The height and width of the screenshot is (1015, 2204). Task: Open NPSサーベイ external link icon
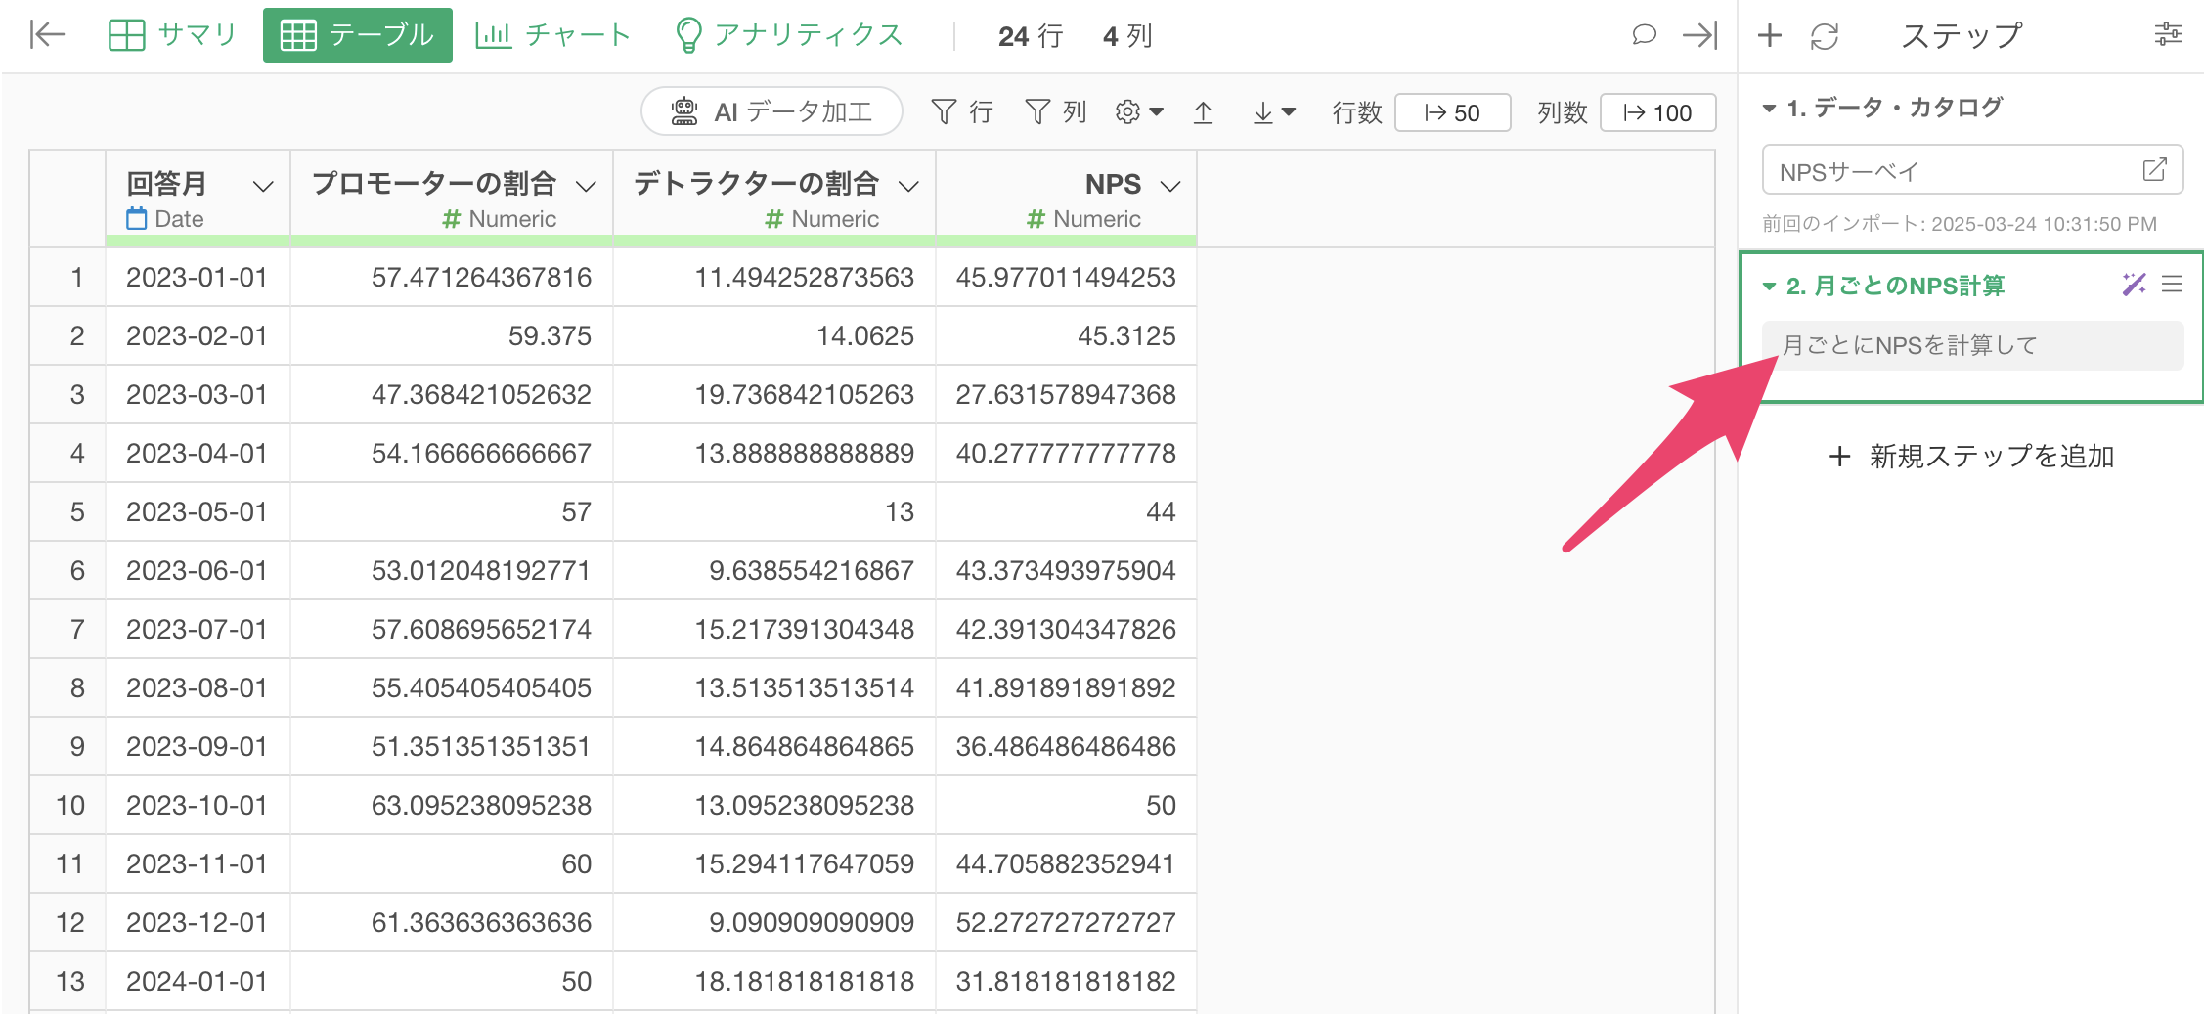(x=2154, y=170)
